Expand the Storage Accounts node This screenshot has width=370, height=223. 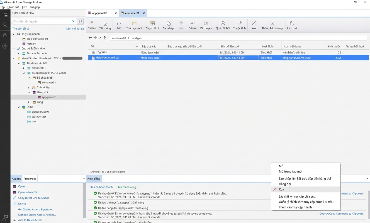(19, 54)
